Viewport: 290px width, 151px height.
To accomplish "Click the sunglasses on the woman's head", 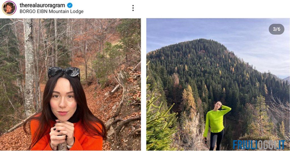I will [64, 72].
